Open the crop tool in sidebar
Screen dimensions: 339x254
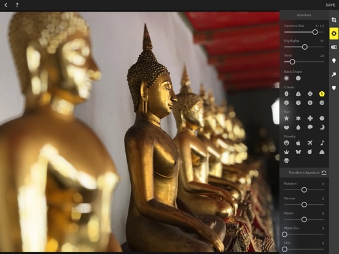point(334,20)
